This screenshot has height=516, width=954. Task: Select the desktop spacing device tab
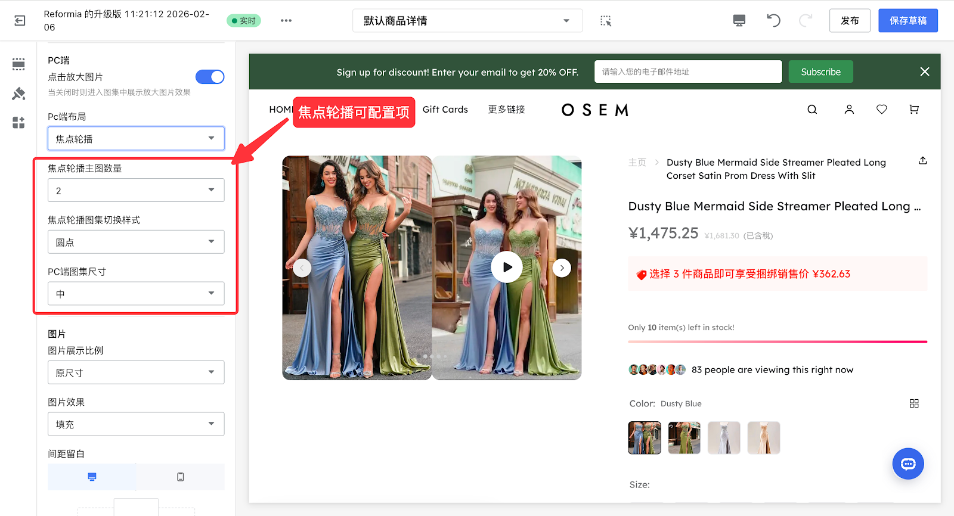tap(92, 477)
